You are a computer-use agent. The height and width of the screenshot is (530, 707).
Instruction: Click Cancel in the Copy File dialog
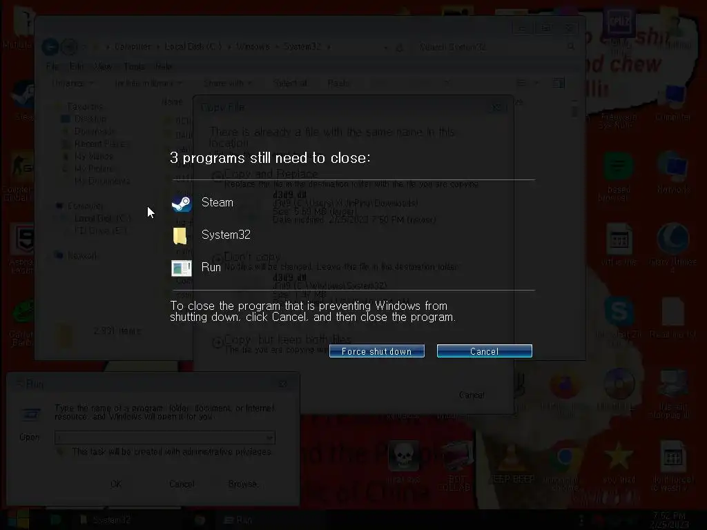pos(472,395)
